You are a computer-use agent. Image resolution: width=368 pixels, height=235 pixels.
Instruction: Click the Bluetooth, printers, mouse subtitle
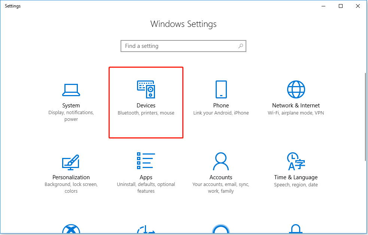pos(146,113)
